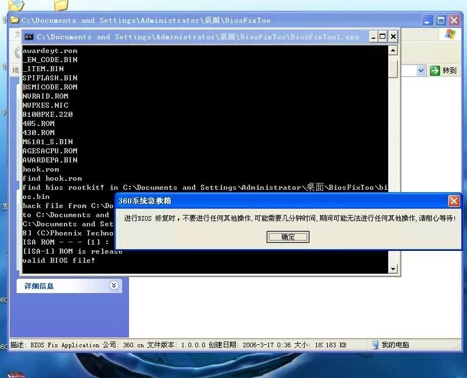Click the 'find hook.rom' console line
Image resolution: width=467 pixels, height=378 pixels.
(52, 178)
